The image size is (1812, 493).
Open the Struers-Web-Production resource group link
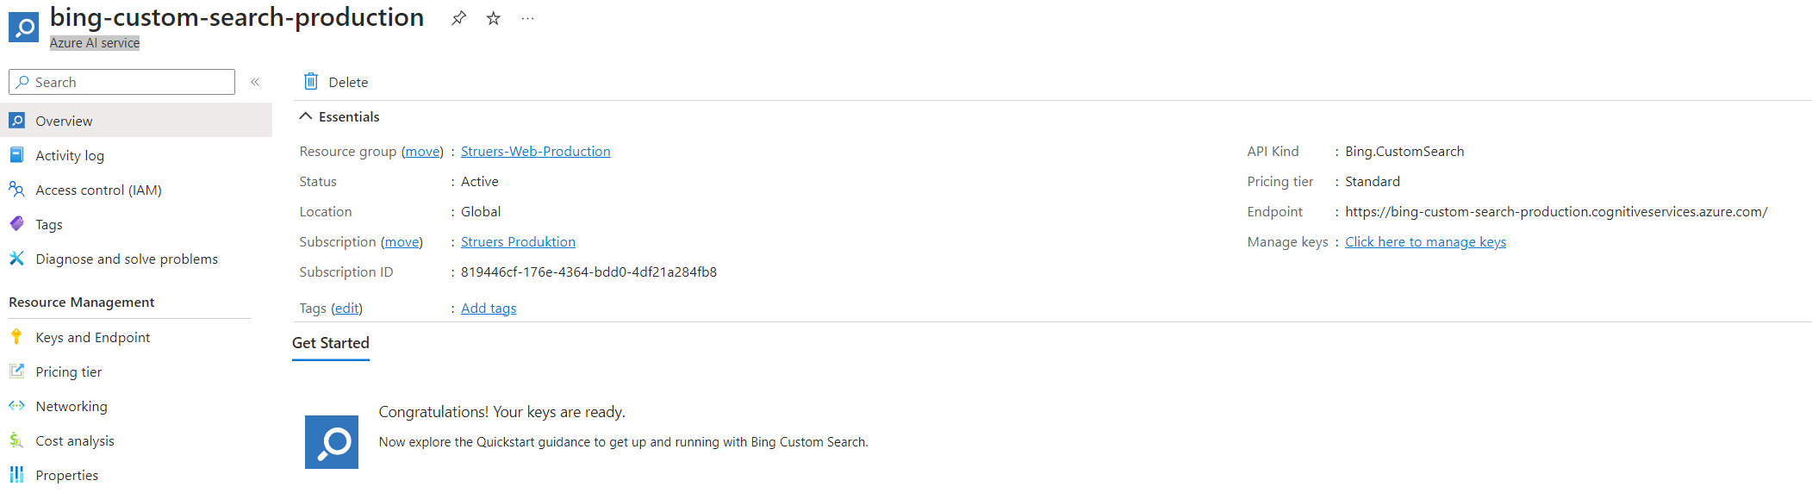[x=535, y=151]
